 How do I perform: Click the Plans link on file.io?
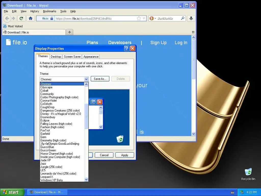pos(92,43)
